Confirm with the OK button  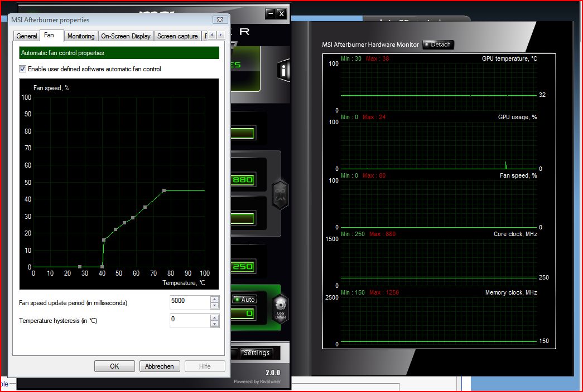tap(114, 366)
